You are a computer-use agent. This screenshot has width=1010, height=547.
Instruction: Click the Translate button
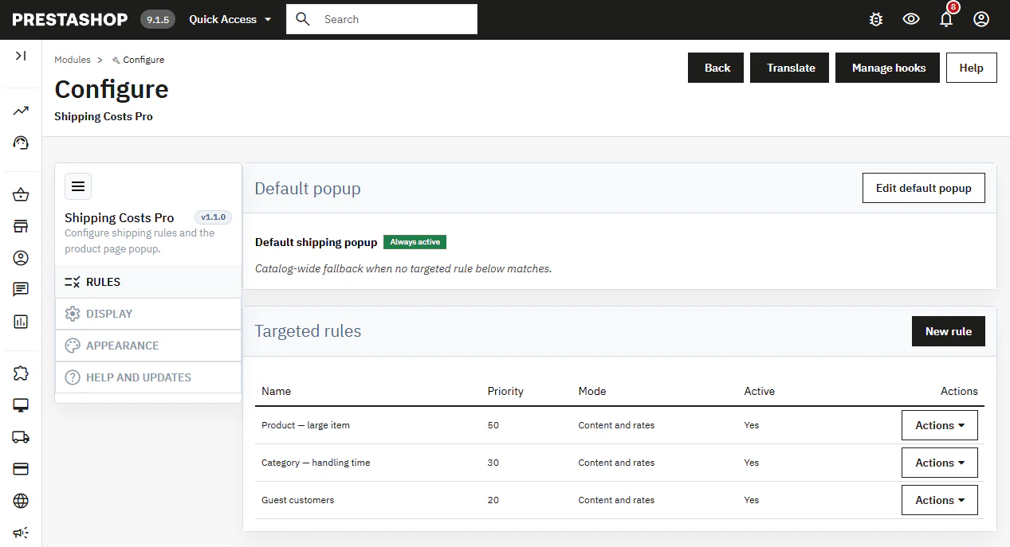tap(790, 68)
